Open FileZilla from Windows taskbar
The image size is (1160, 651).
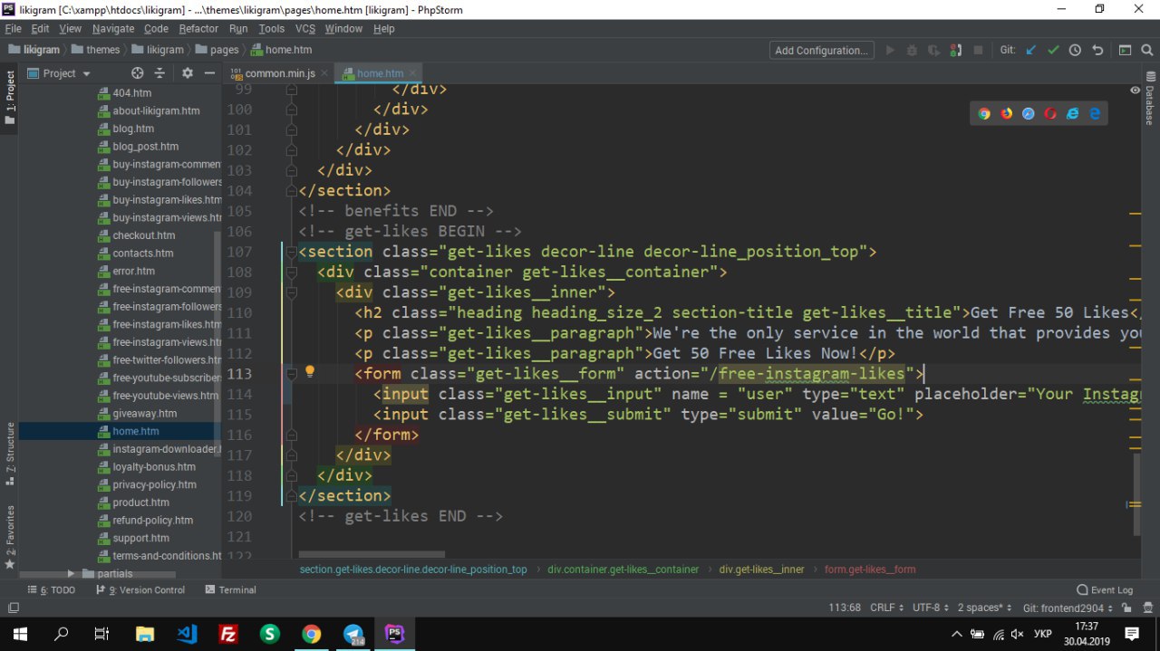coord(228,634)
